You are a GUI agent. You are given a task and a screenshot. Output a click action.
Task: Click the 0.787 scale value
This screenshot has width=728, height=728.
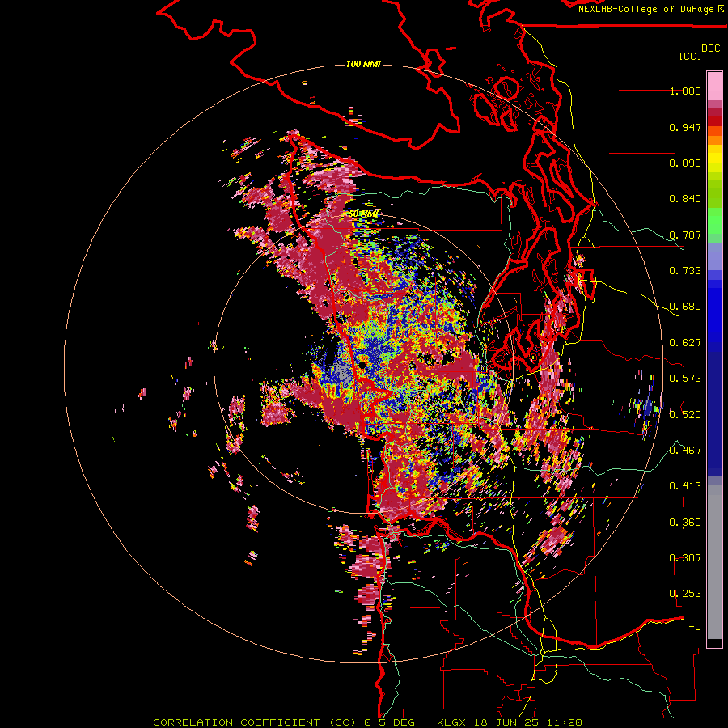[x=685, y=235]
